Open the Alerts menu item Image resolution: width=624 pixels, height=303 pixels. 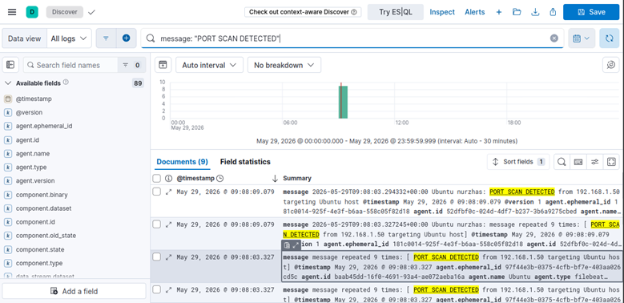(475, 12)
